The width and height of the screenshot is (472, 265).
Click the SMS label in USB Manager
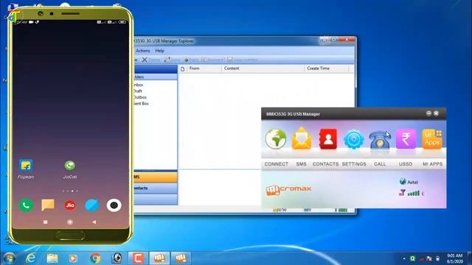coord(301,164)
